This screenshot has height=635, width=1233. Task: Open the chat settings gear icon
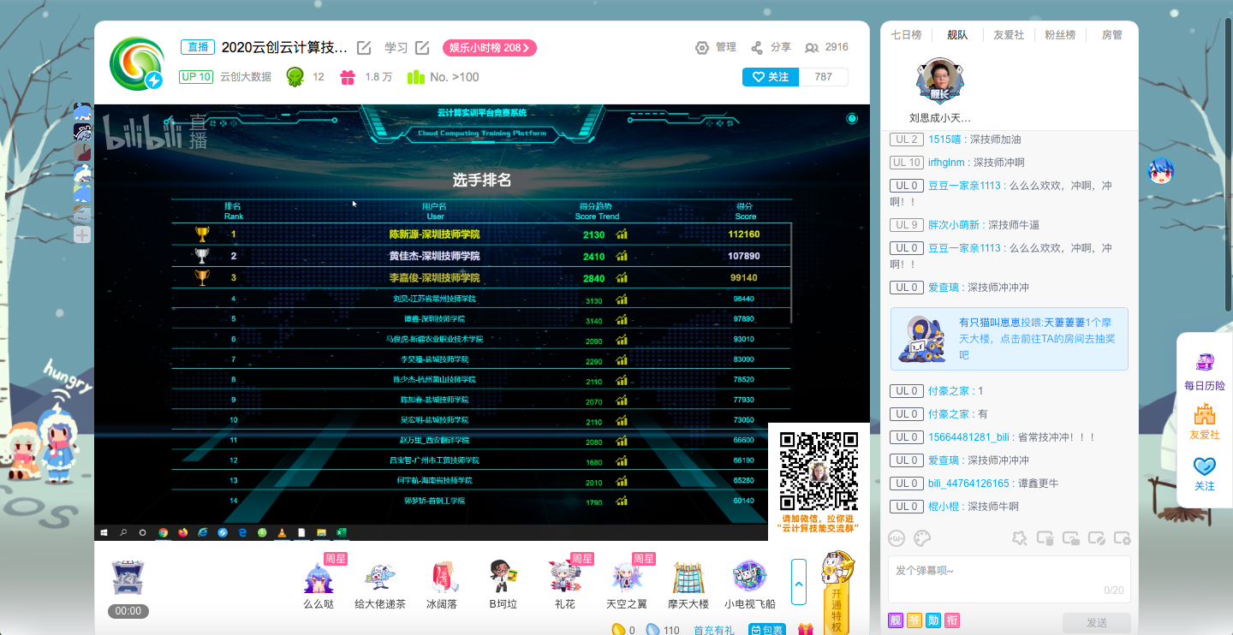(1123, 538)
